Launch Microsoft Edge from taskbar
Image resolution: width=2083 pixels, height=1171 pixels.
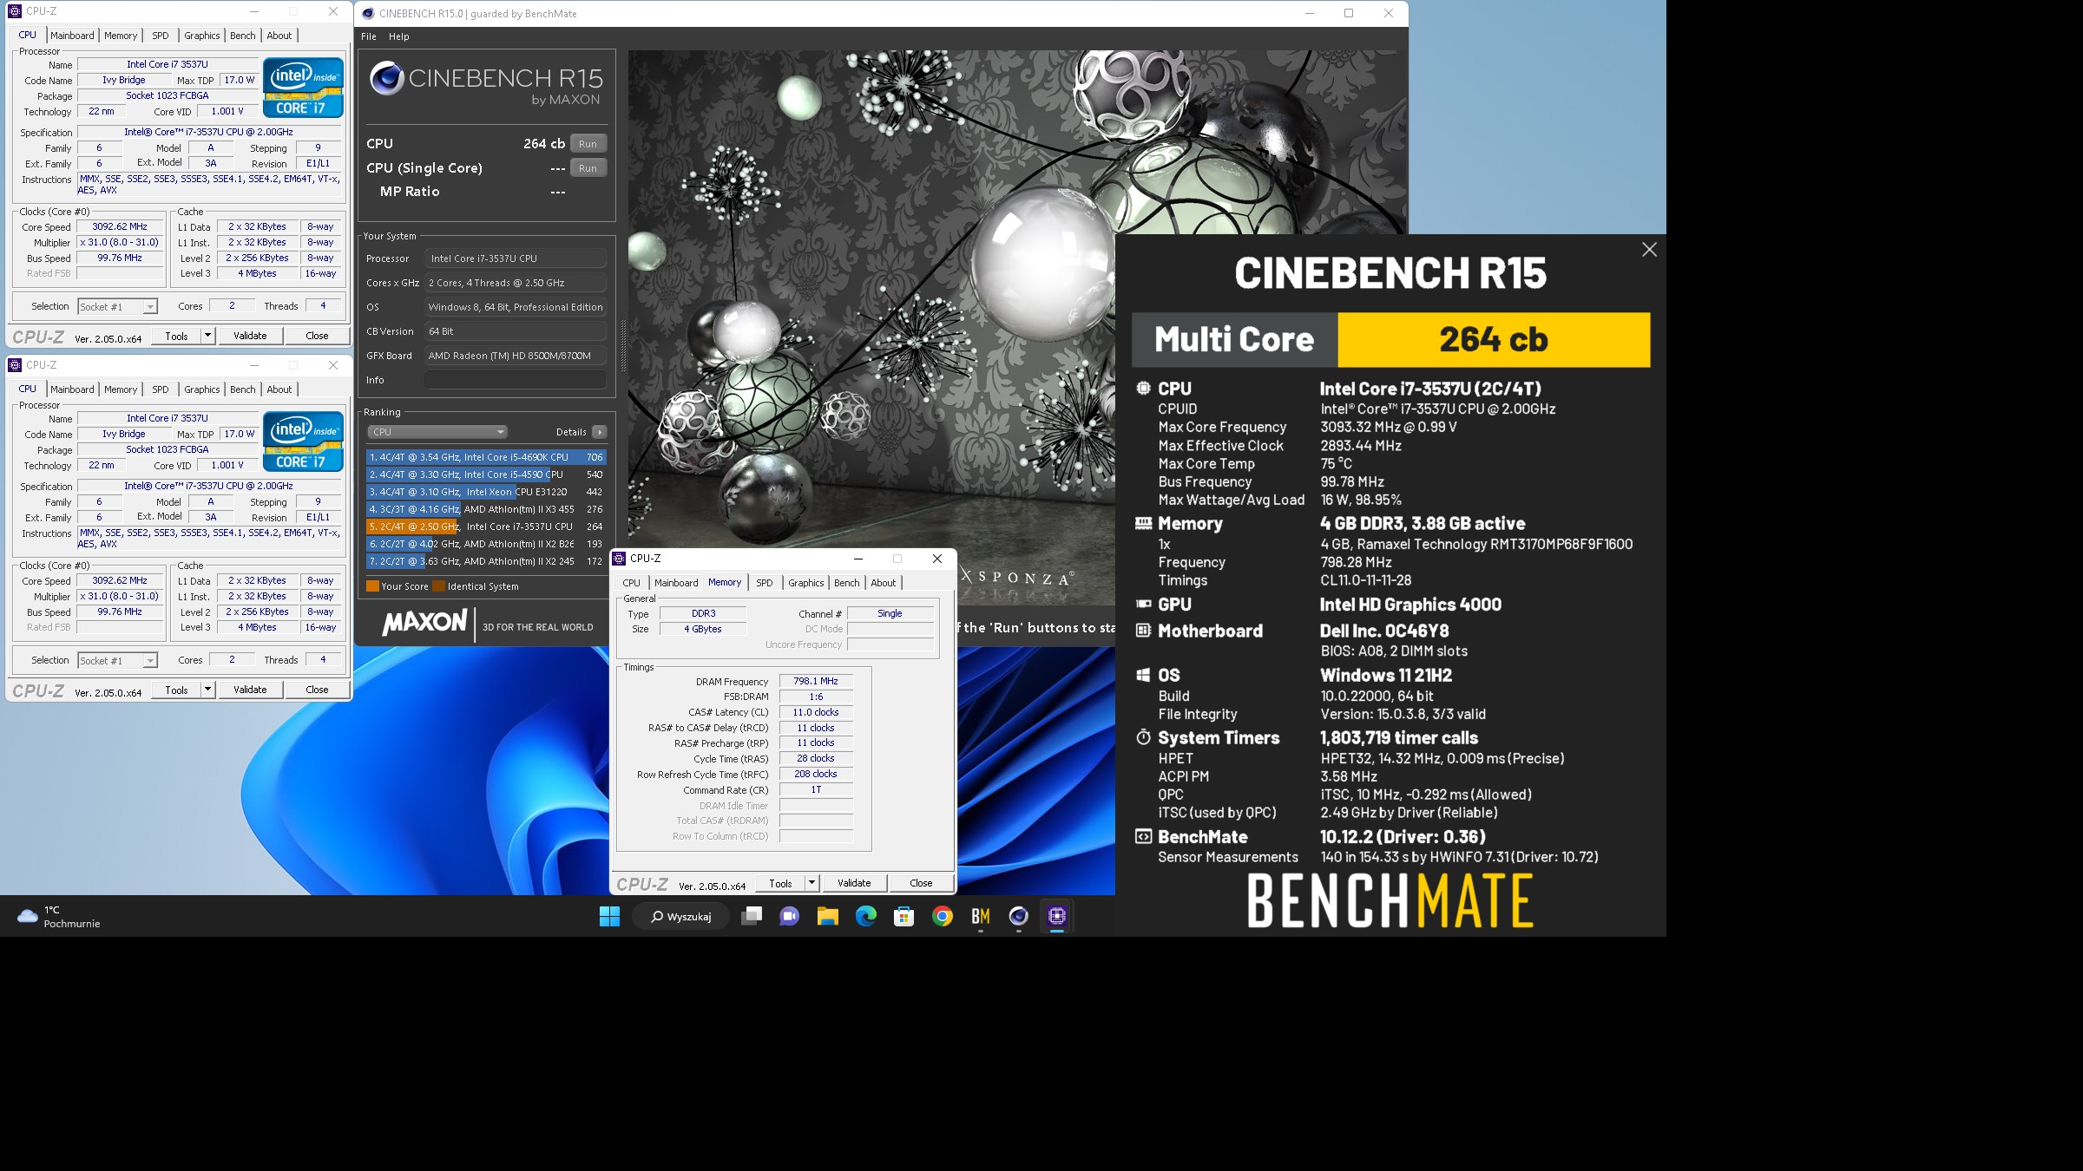866,916
